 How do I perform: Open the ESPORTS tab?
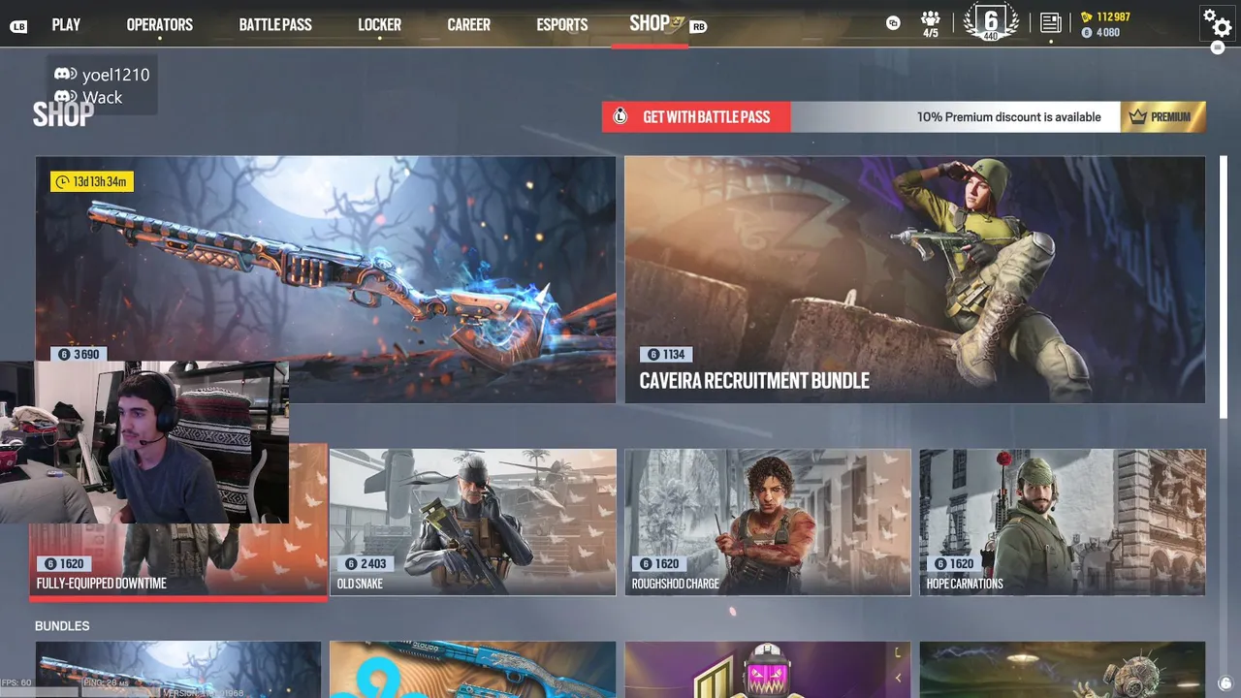click(562, 25)
